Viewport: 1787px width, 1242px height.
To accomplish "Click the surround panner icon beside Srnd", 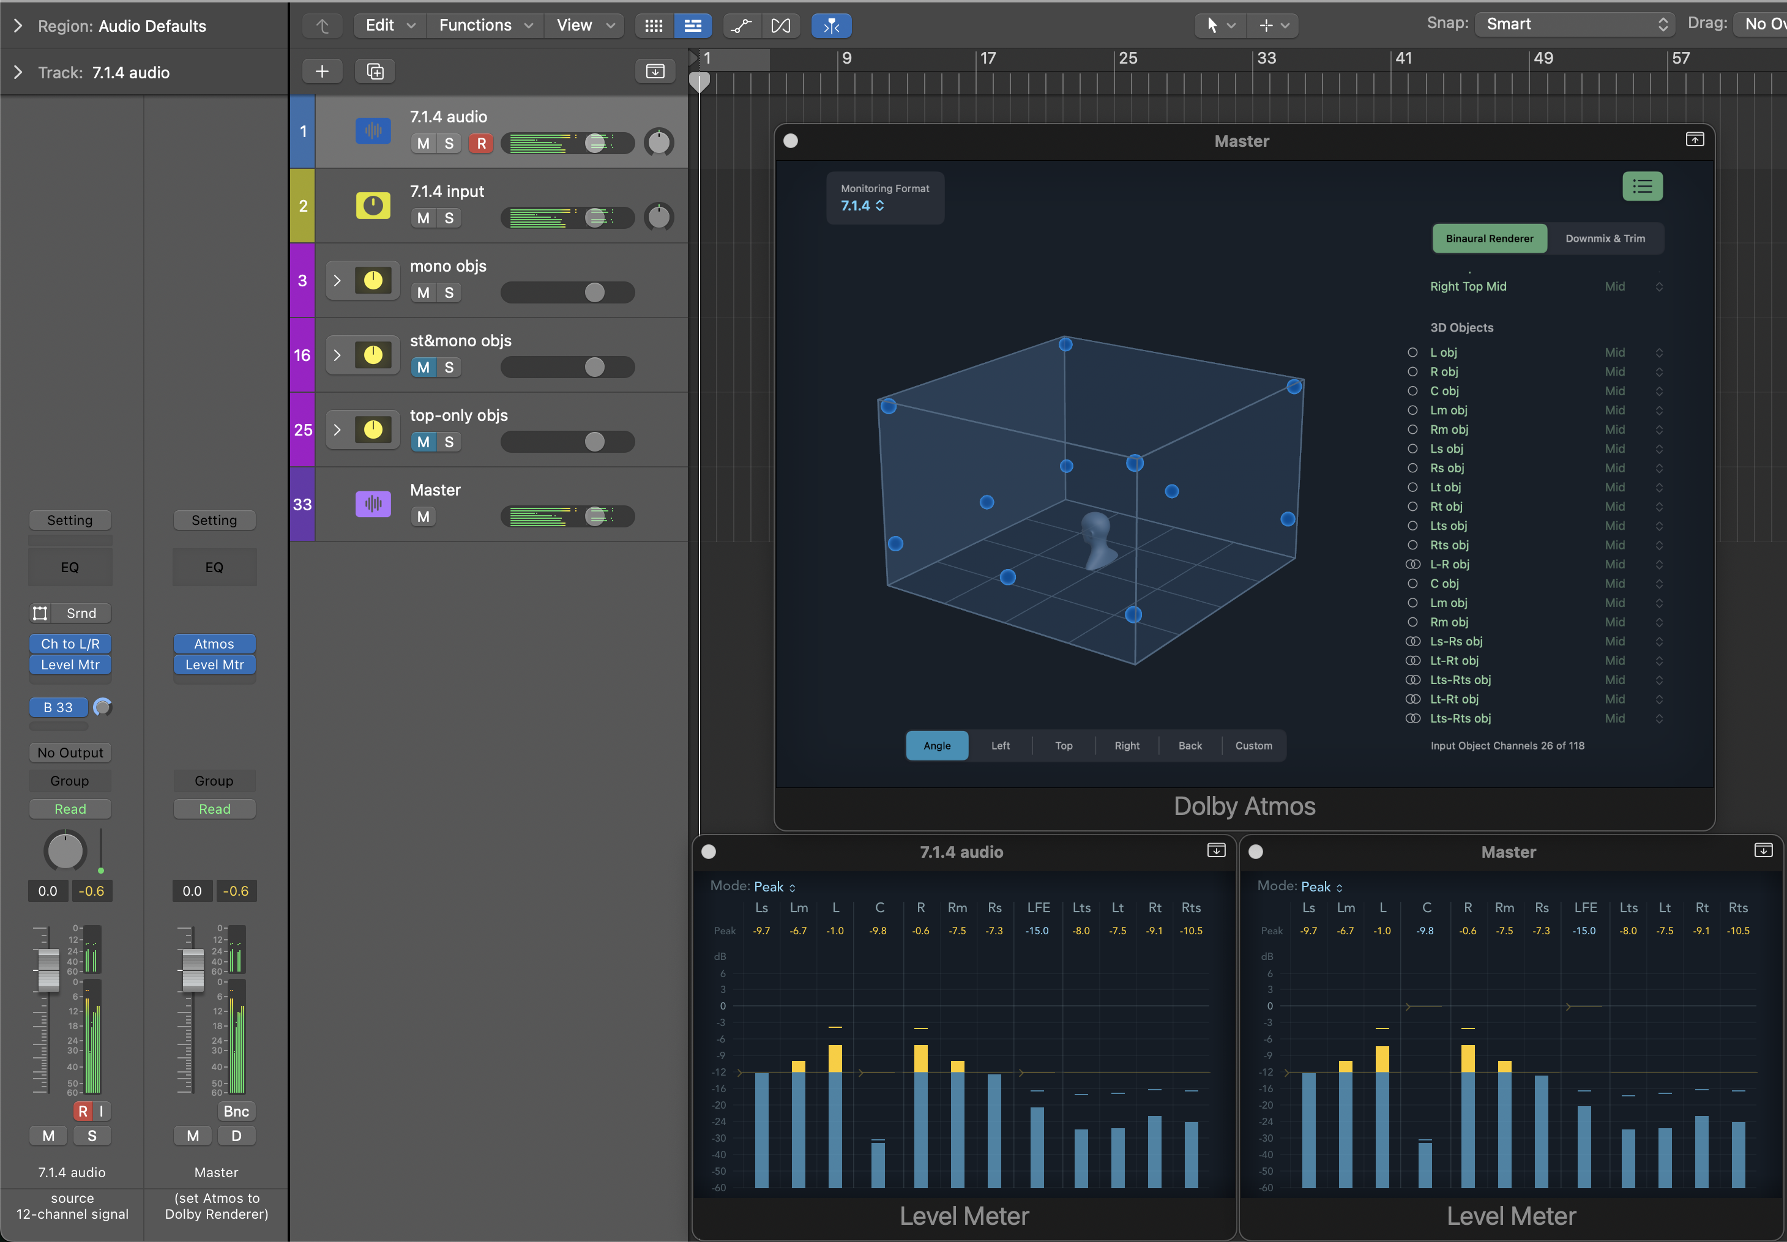I will (x=40, y=613).
